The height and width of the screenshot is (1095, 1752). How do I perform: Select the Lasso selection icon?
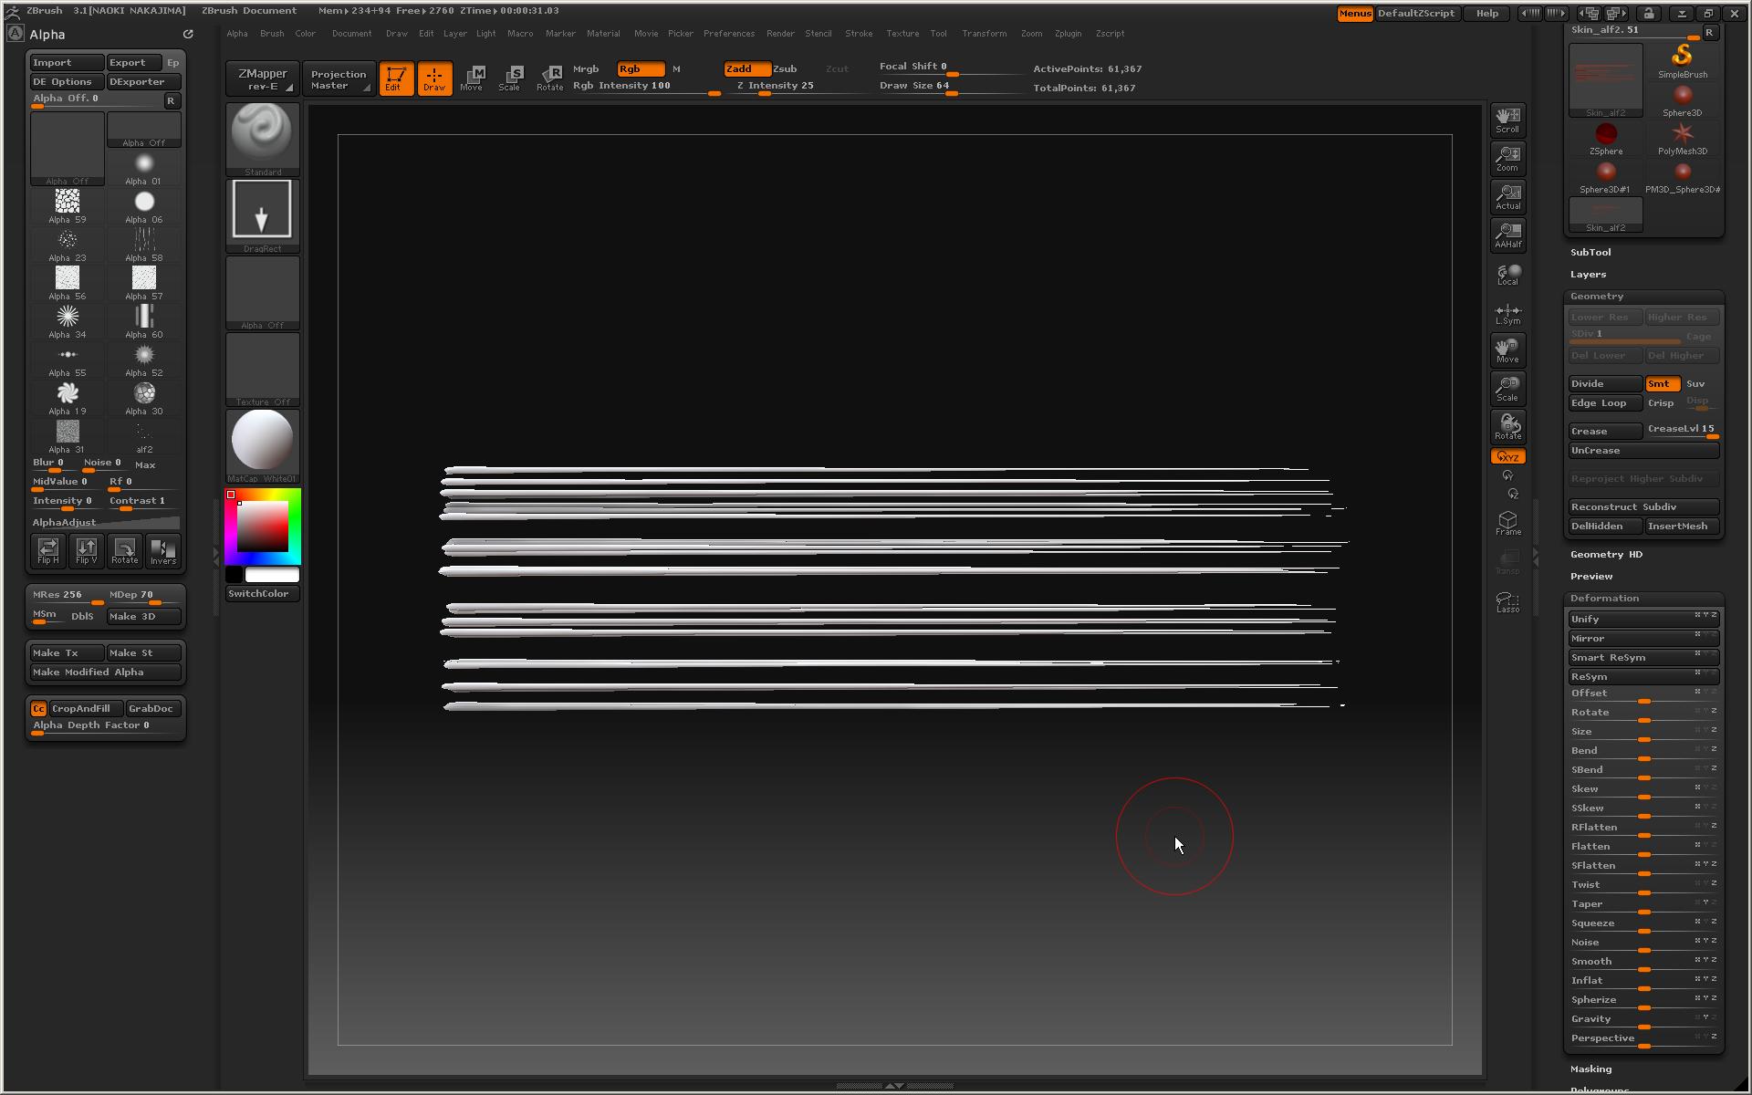(x=1507, y=601)
